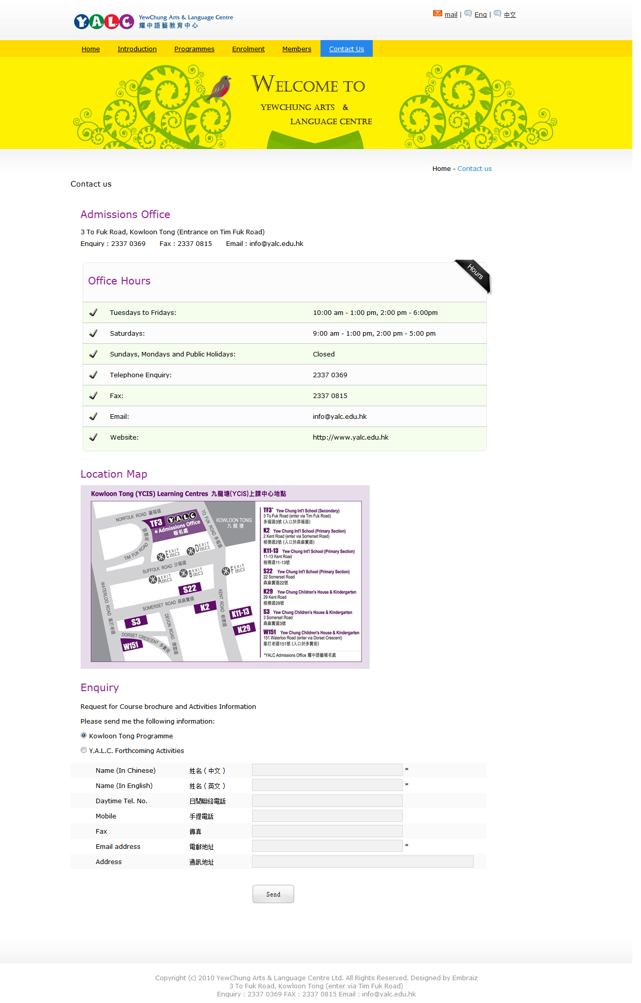Open the Programmes menu item

(194, 49)
